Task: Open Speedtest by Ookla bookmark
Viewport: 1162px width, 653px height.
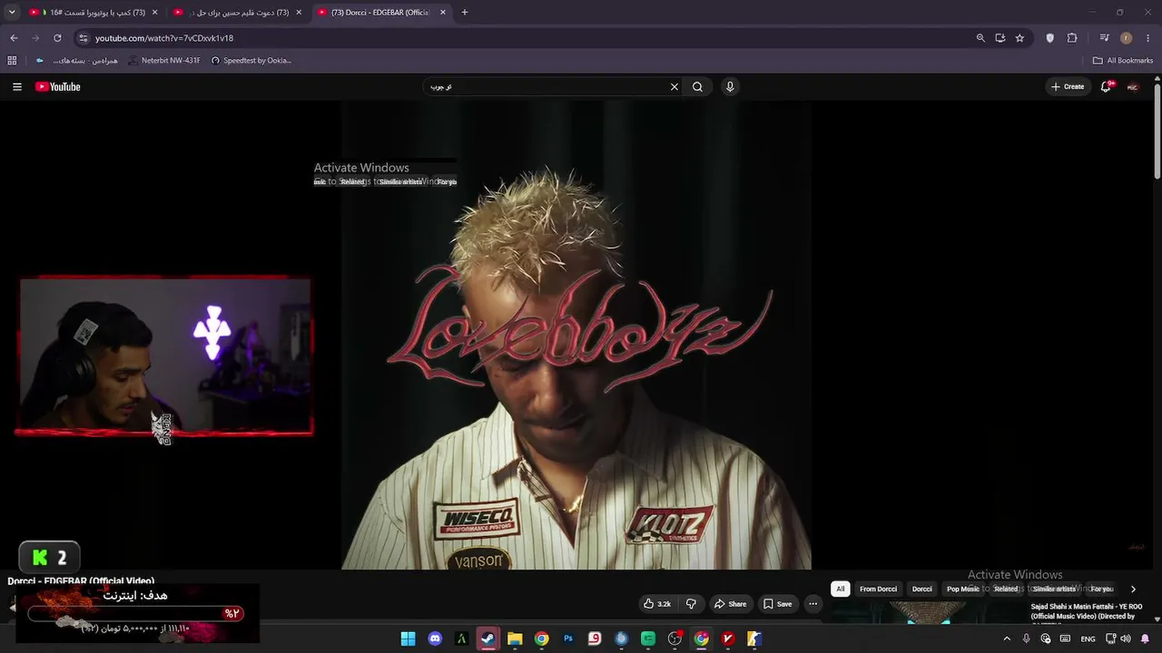Action: click(x=251, y=61)
